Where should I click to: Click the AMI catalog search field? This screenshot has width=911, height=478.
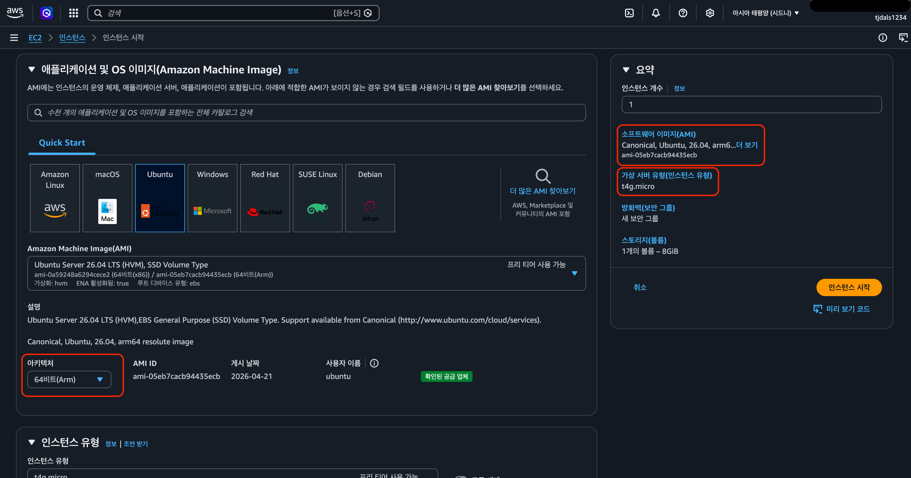pos(307,112)
